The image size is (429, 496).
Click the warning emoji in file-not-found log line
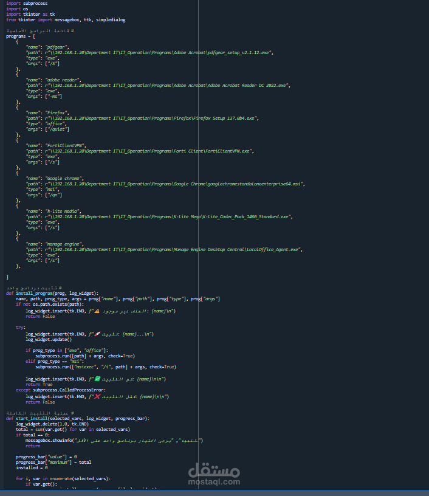[97, 311]
